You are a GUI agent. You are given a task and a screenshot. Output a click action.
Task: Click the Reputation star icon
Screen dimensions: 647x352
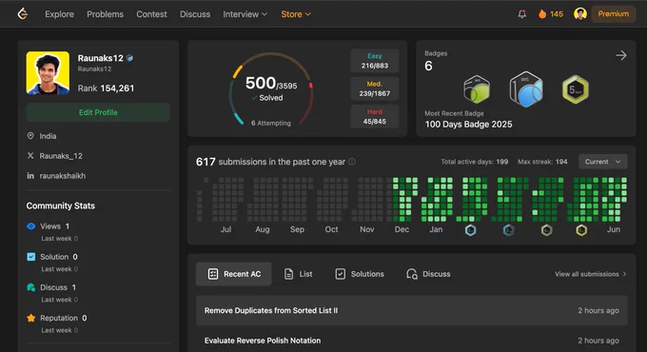tap(31, 318)
